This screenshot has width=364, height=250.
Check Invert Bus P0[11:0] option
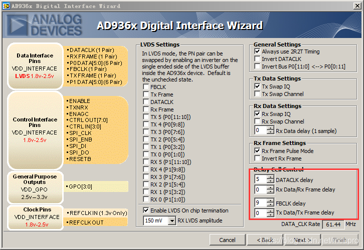click(257, 66)
